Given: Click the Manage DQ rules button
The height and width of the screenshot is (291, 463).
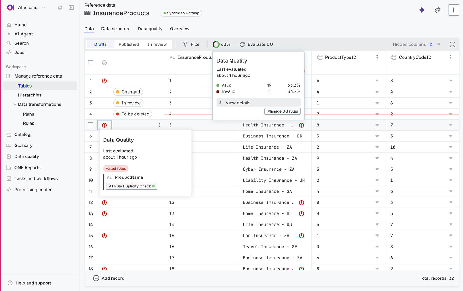Looking at the screenshot, I should coord(282,111).
